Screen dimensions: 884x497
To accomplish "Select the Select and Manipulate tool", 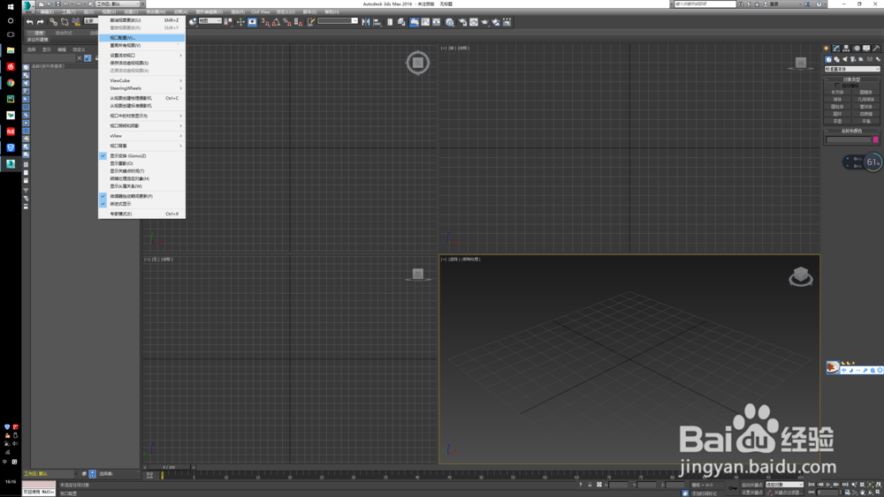I will click(240, 22).
